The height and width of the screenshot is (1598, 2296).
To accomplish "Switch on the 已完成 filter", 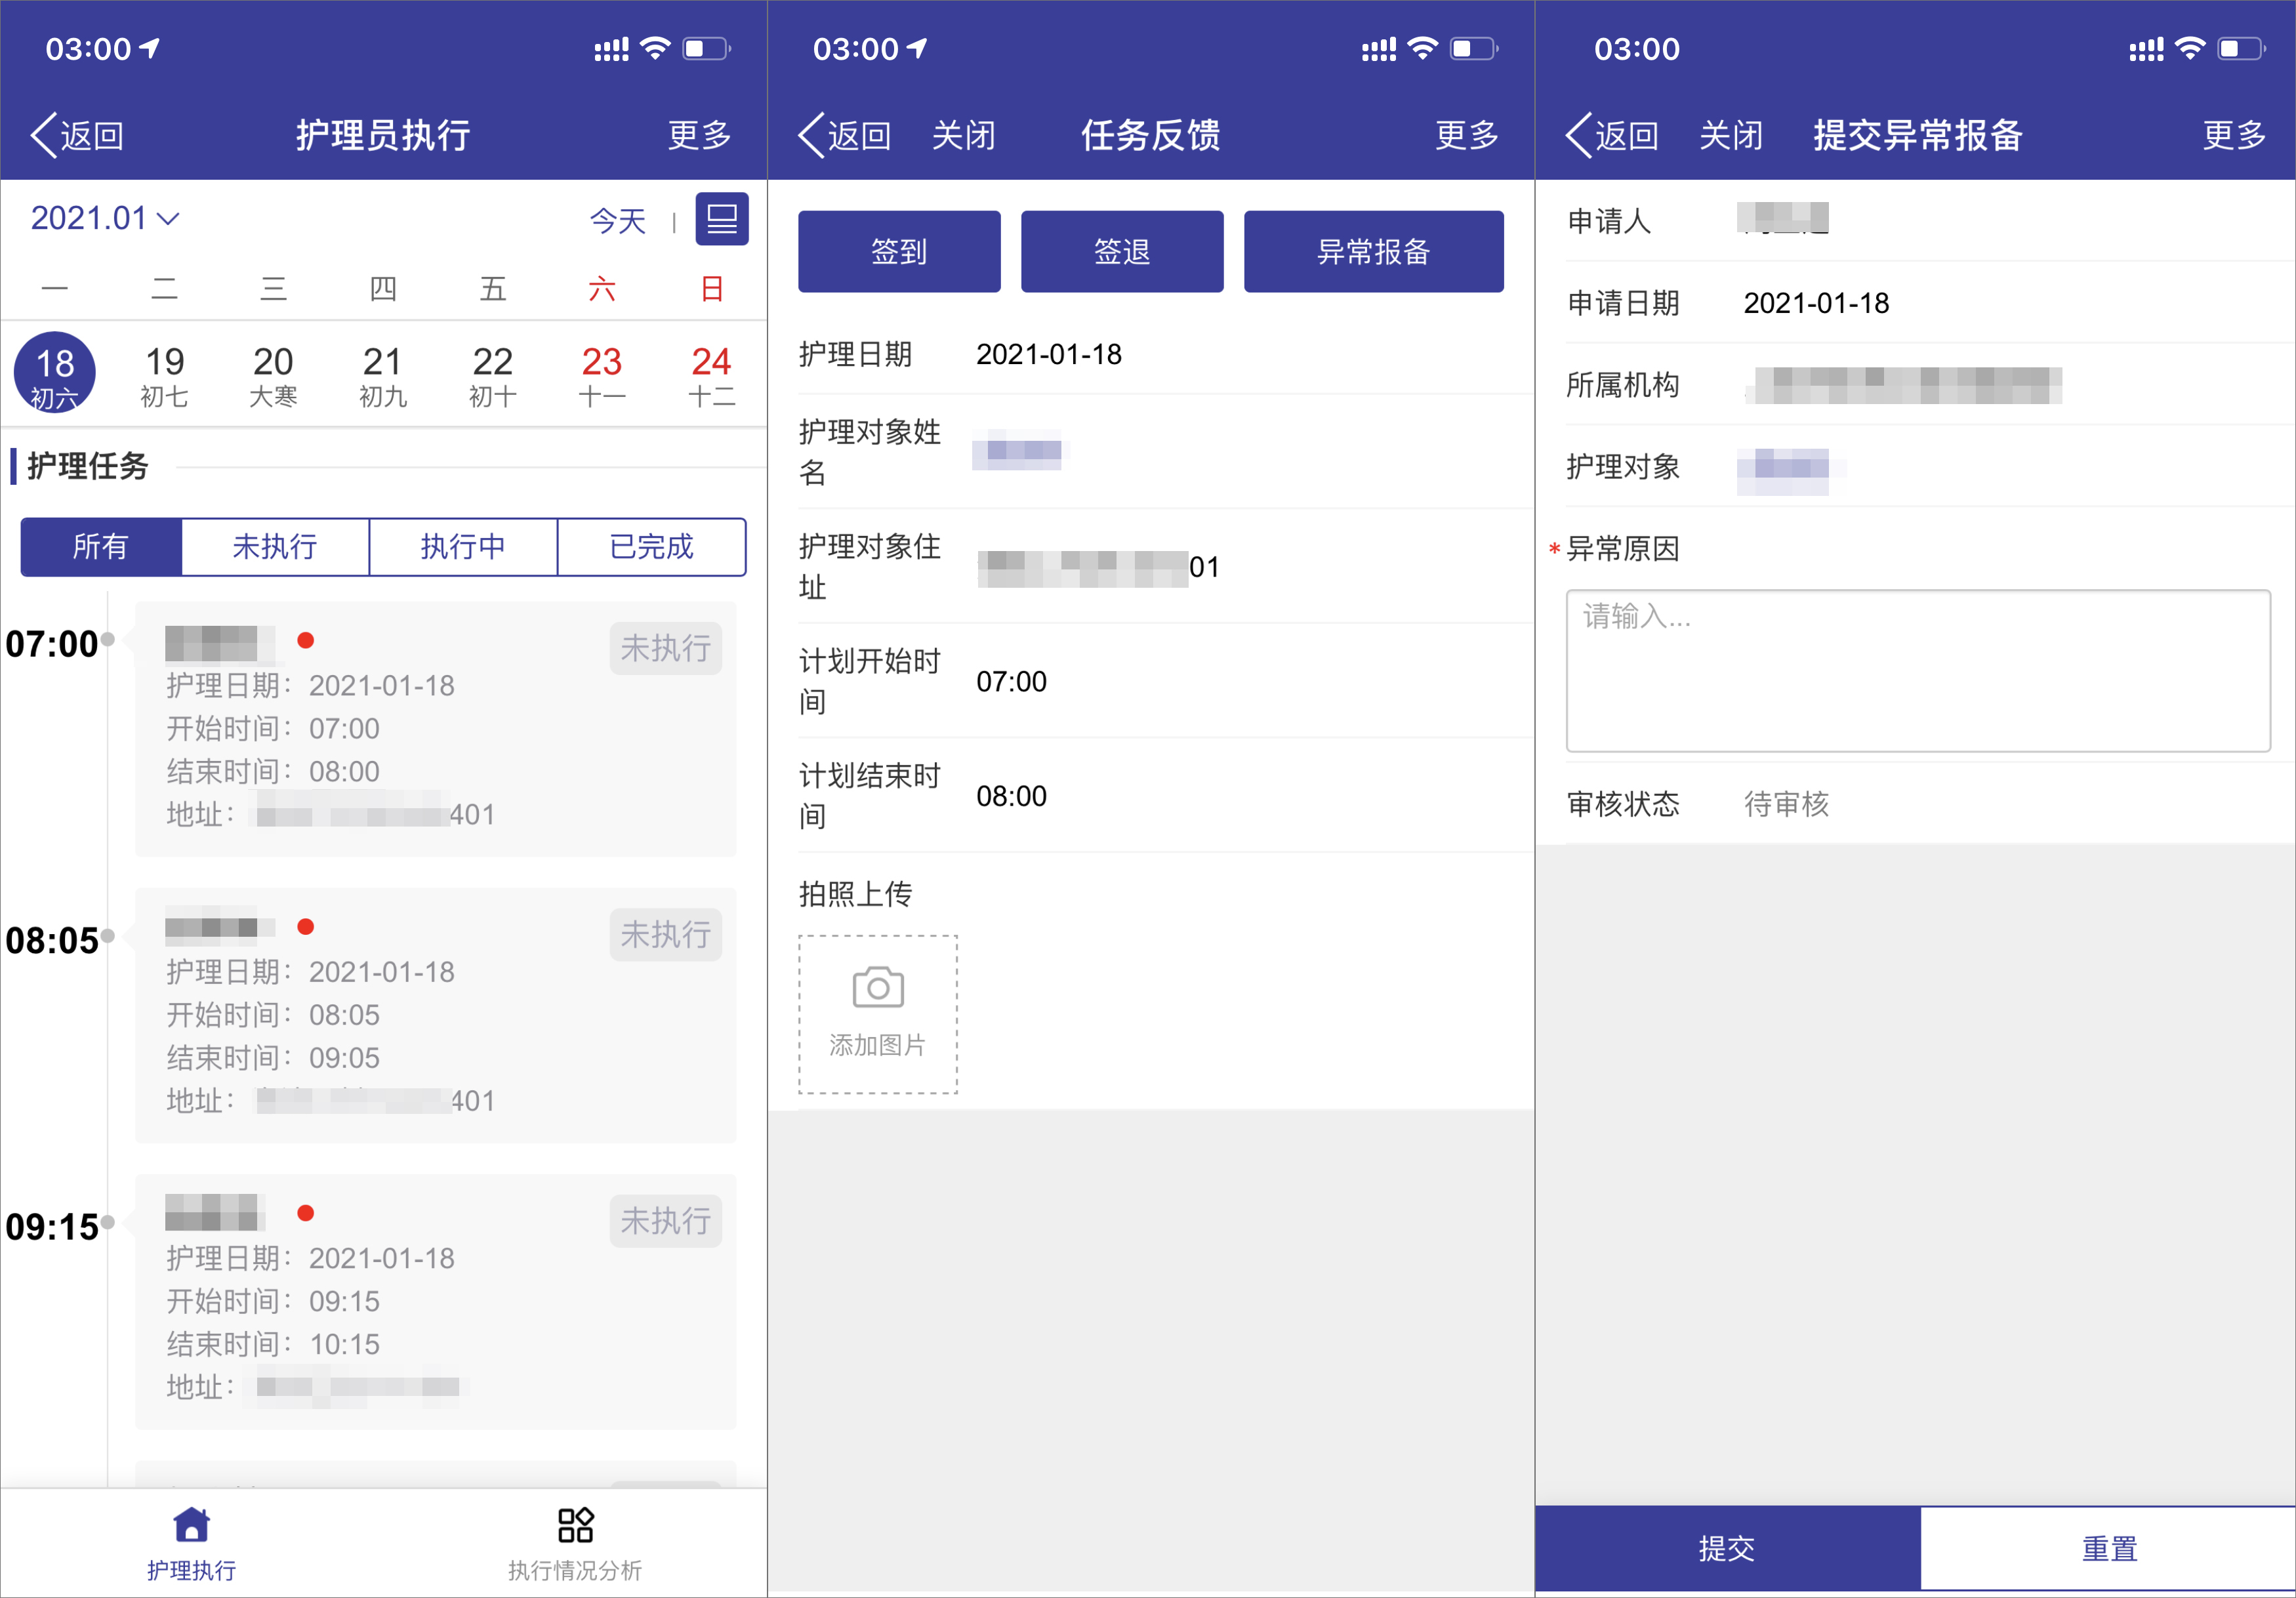I will [x=651, y=547].
